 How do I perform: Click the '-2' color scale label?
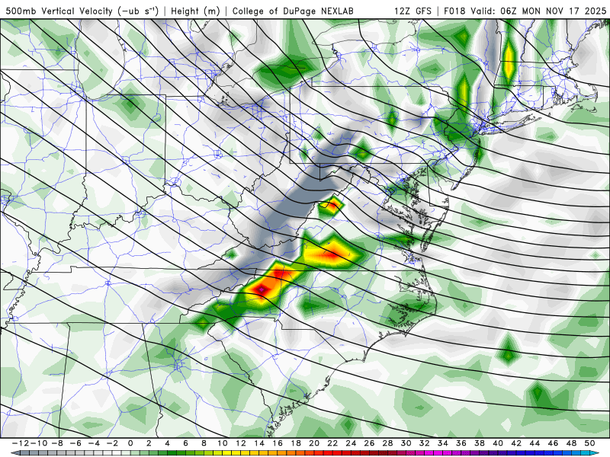[x=112, y=443]
